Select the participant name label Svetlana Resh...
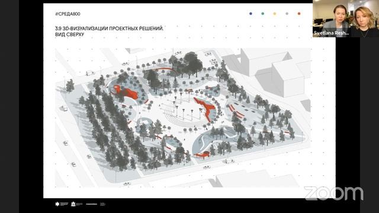This screenshot has width=379, height=213. (331, 33)
